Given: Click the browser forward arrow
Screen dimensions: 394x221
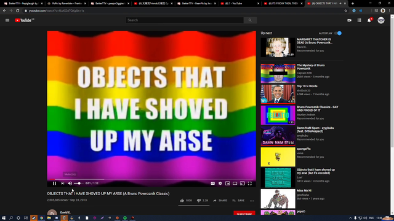Looking at the screenshot, I should (11, 11).
